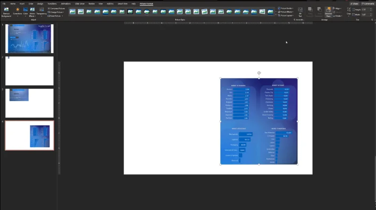The height and width of the screenshot is (210, 376).
Task: Open the Size group dialog launcher
Action: (372, 20)
